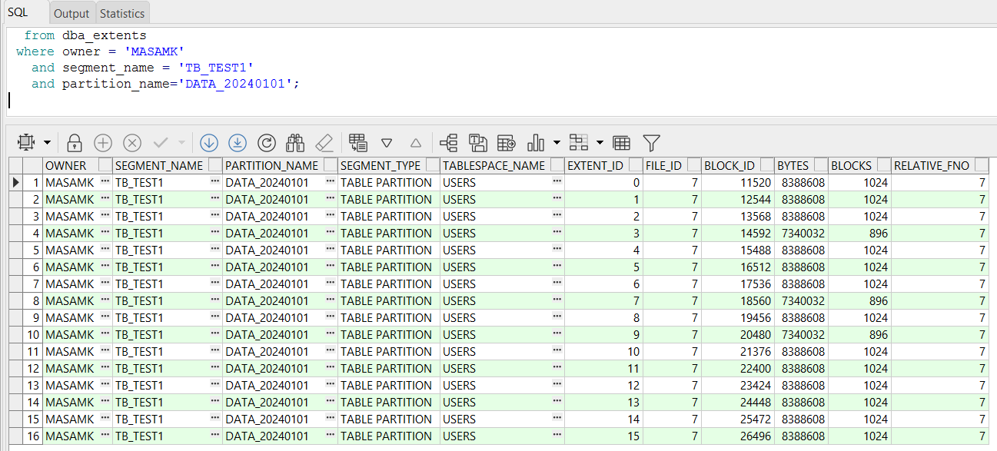Switch to the Statistics tab

122,13
